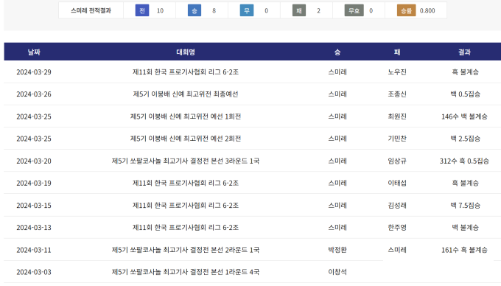Open the 2024-03-13 프로기사협회 리그 6-2조 entry

[186, 227]
